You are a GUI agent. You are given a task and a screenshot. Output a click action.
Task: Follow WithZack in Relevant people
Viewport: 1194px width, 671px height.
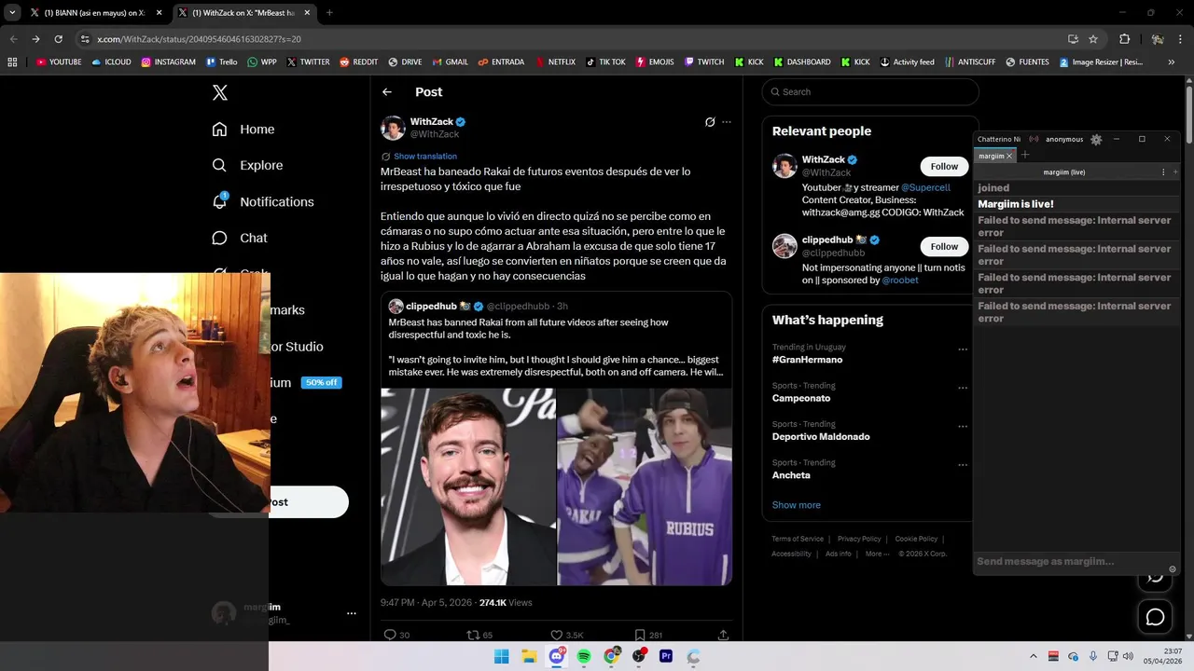[x=944, y=167]
